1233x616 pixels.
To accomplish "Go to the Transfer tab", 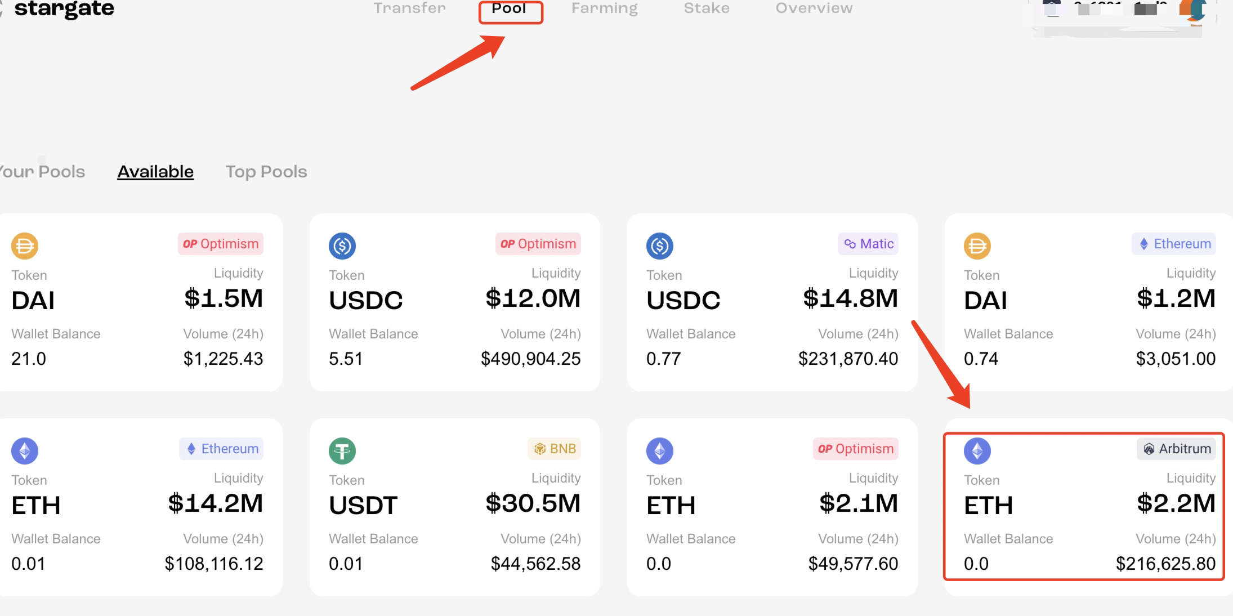I will tap(410, 8).
